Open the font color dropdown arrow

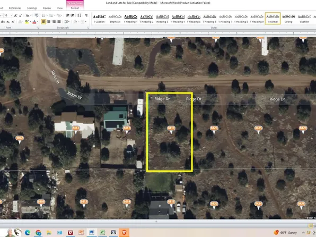(x=38, y=22)
